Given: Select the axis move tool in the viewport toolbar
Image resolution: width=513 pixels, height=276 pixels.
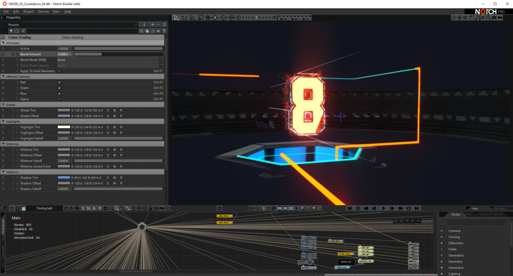Looking at the screenshot, I should point(176,18).
